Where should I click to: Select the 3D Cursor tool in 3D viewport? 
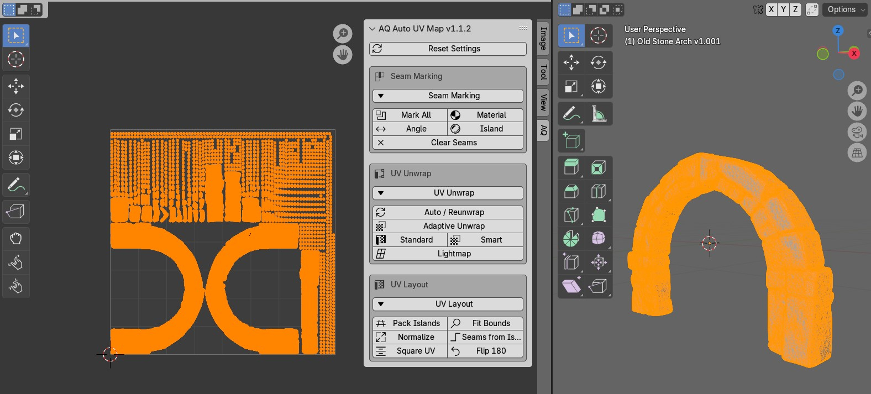599,36
